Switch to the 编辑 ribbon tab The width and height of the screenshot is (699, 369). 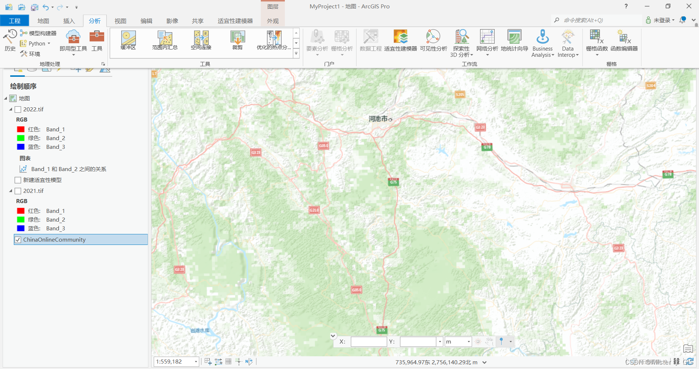146,21
